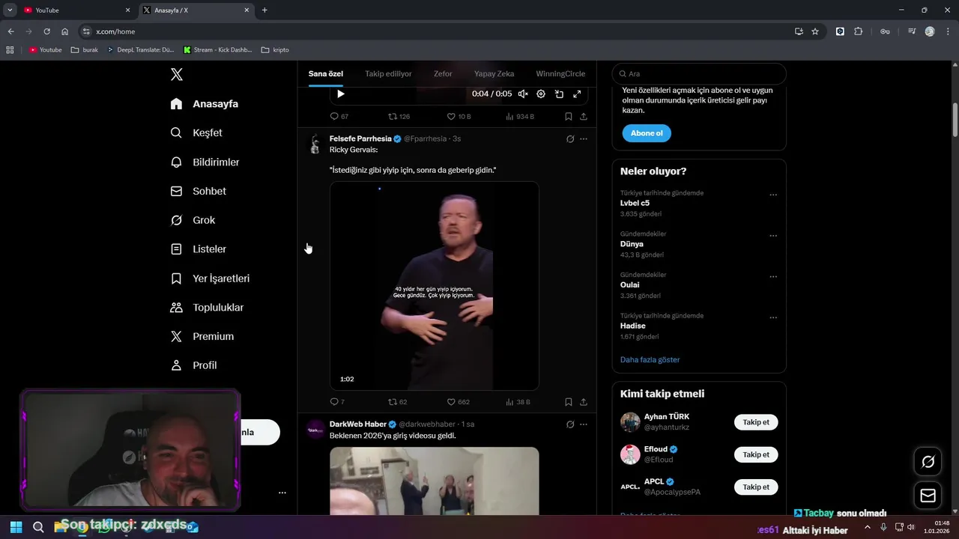Enter fullscreen on top video
The width and height of the screenshot is (959, 539).
[x=577, y=94]
